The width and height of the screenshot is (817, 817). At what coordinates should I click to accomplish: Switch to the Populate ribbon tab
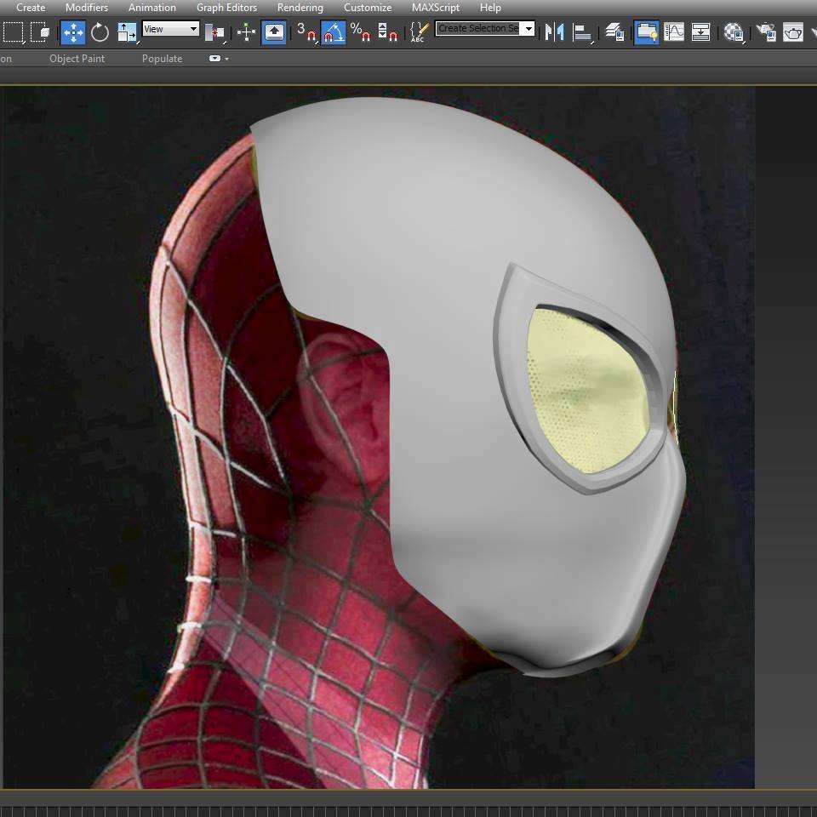pos(162,59)
